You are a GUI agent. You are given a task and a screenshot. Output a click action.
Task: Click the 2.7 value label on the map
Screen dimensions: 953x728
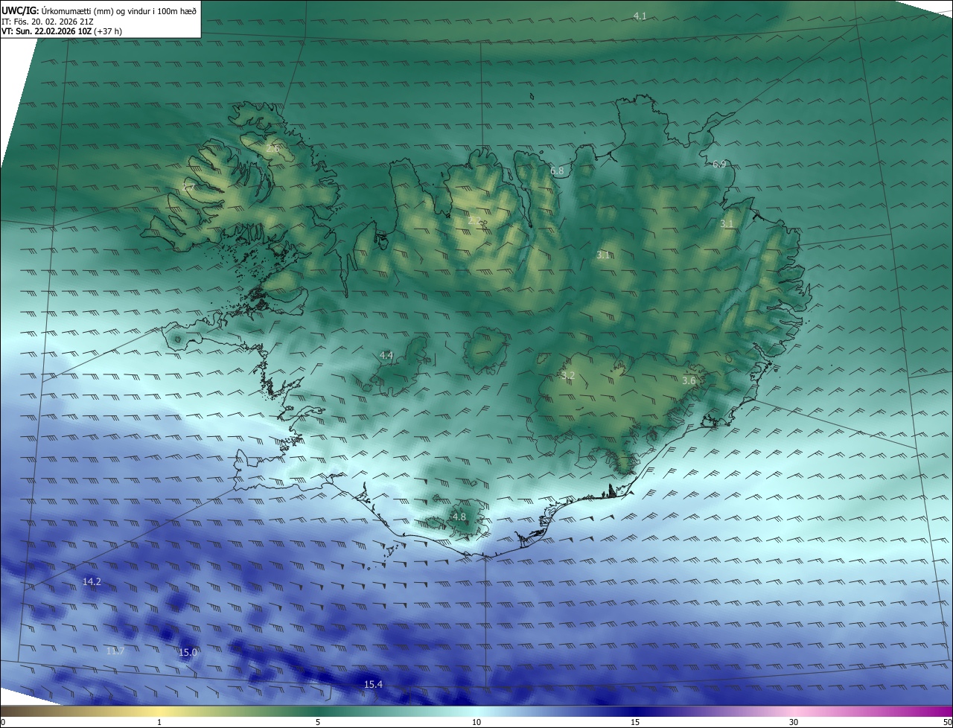tap(189, 188)
